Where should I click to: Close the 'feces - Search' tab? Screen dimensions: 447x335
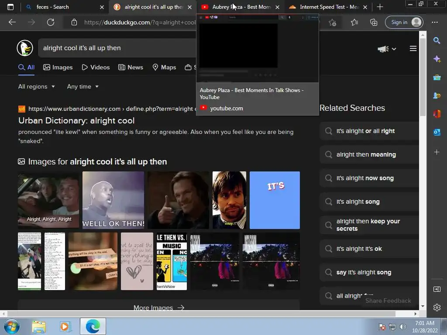[x=102, y=7]
